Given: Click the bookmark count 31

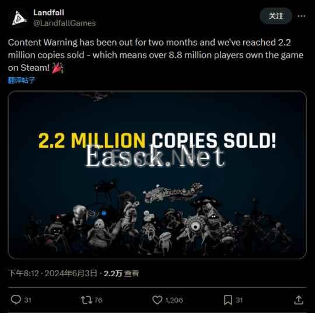Looking at the screenshot, I should click(x=239, y=300).
